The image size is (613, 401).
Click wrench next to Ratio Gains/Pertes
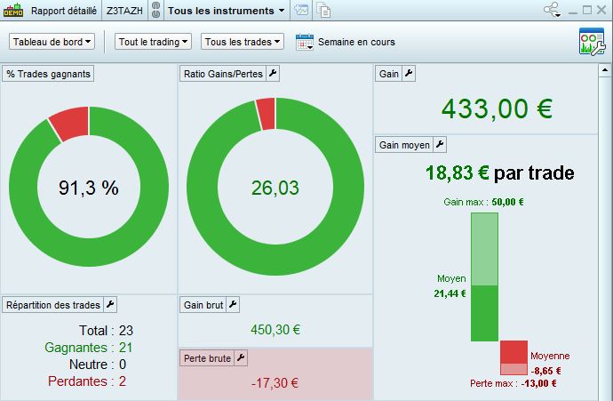click(x=273, y=74)
